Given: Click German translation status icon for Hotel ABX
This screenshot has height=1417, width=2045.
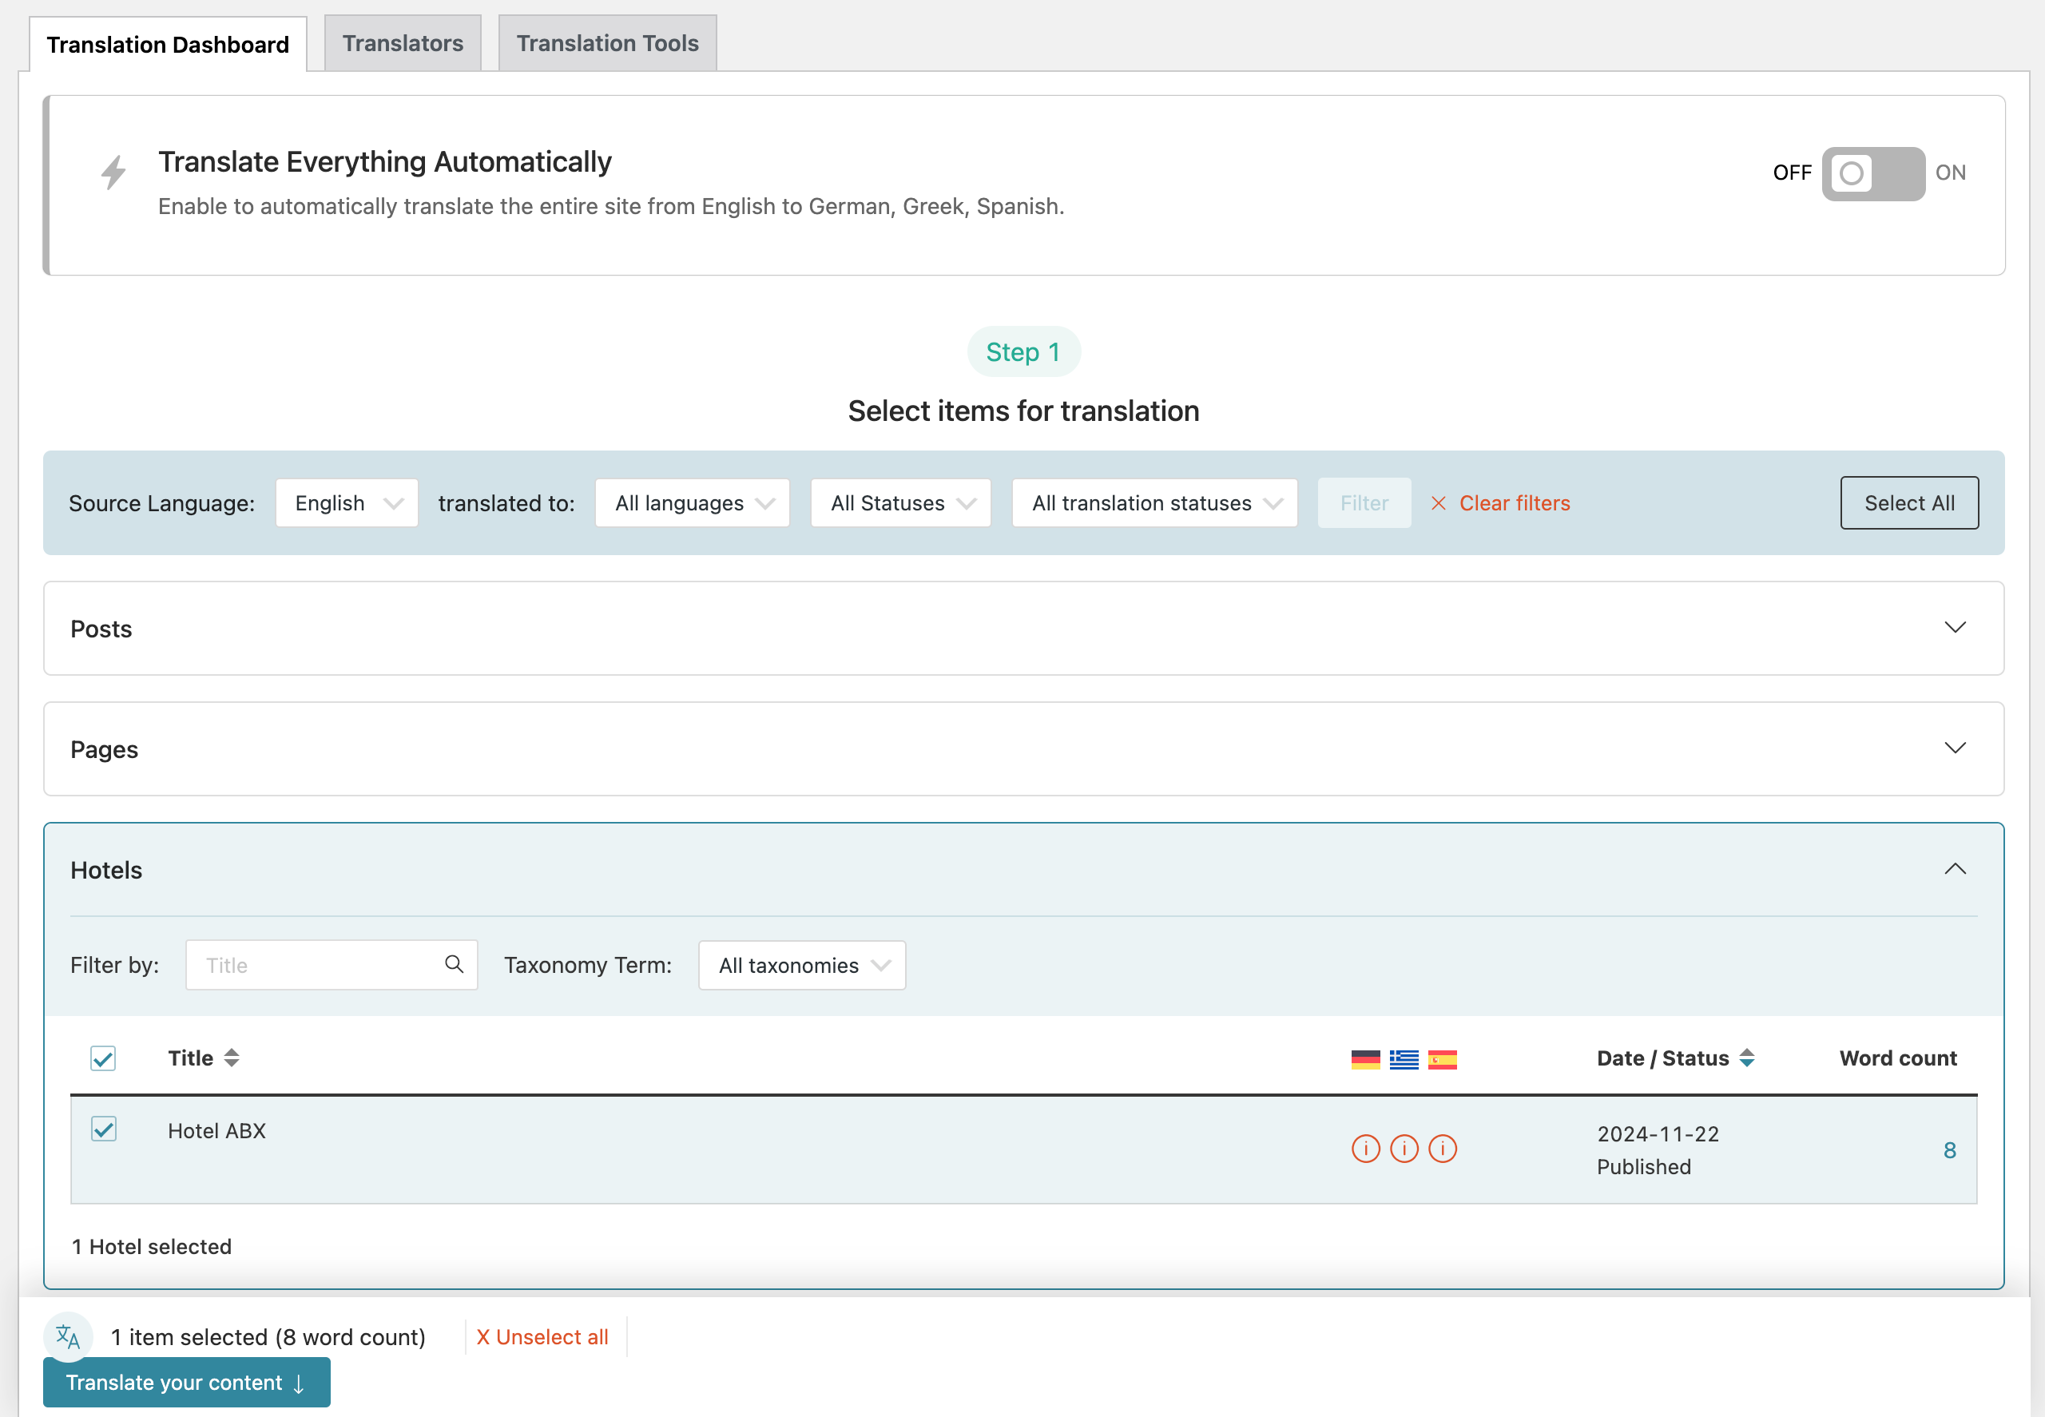Looking at the screenshot, I should click(1365, 1148).
